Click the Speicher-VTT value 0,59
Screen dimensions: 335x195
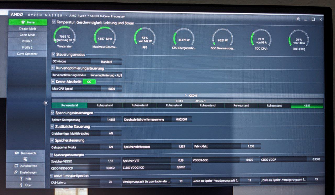click(x=181, y=160)
